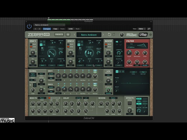
Task: Toggle OSC2 Crisp switch
Action: pyautogui.click(x=68, y=47)
